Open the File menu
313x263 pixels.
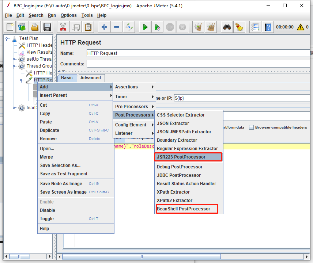tap(8, 15)
